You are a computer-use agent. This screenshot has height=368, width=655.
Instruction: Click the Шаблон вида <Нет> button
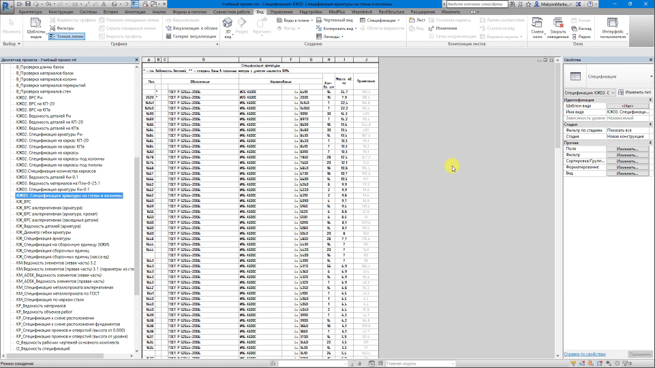[x=628, y=106]
